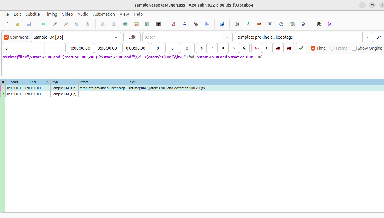
Task: Toggle italic formatting button
Action: tap(212, 48)
